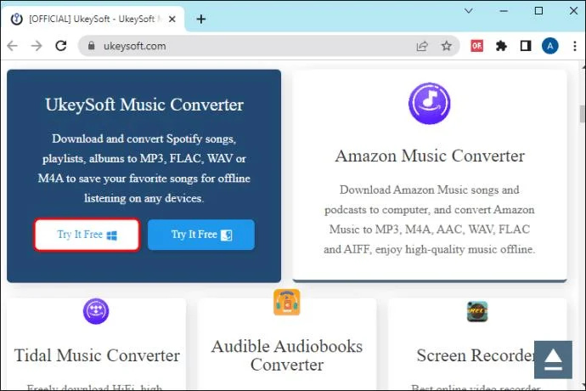Click the page vertical scrollbar thumb

tap(583, 114)
